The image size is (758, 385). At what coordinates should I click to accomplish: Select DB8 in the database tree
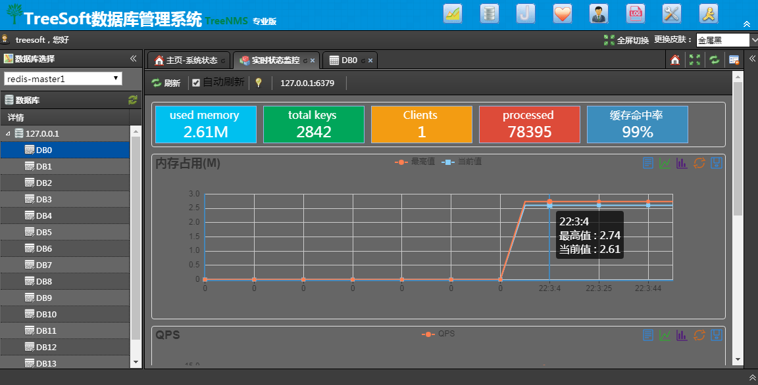pos(64,281)
